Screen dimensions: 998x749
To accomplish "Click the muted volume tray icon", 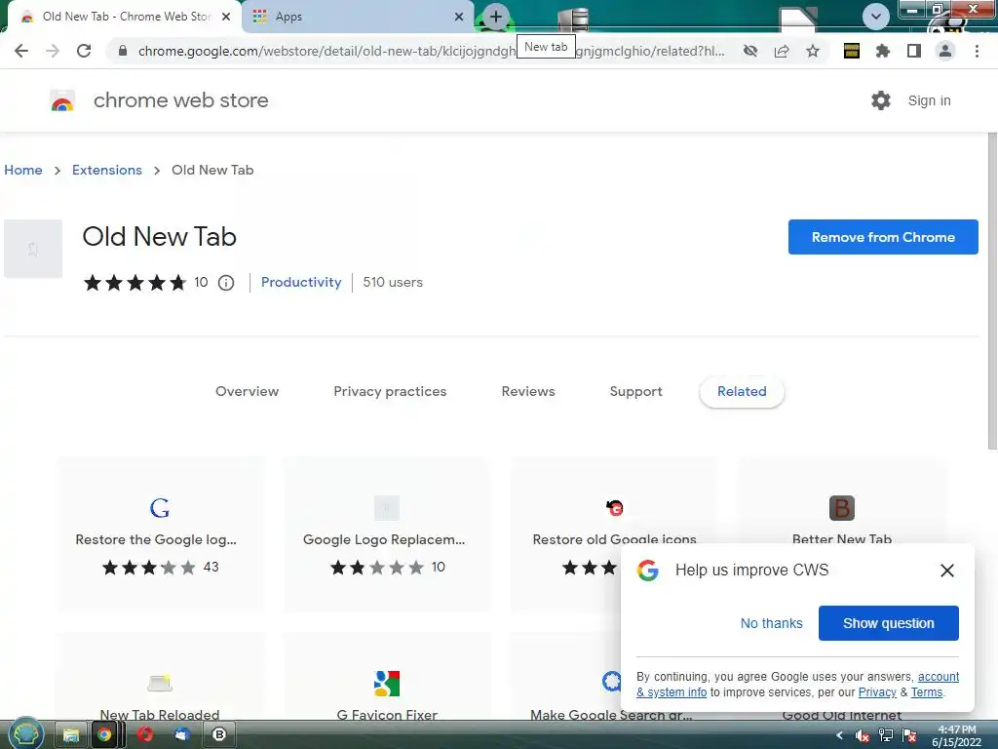I will click(863, 735).
